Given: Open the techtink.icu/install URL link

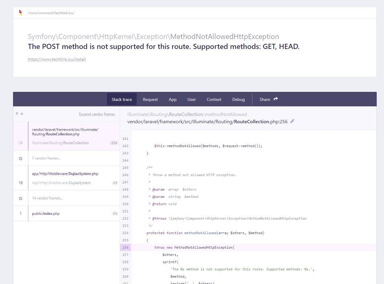Looking at the screenshot, I should 57,59.
